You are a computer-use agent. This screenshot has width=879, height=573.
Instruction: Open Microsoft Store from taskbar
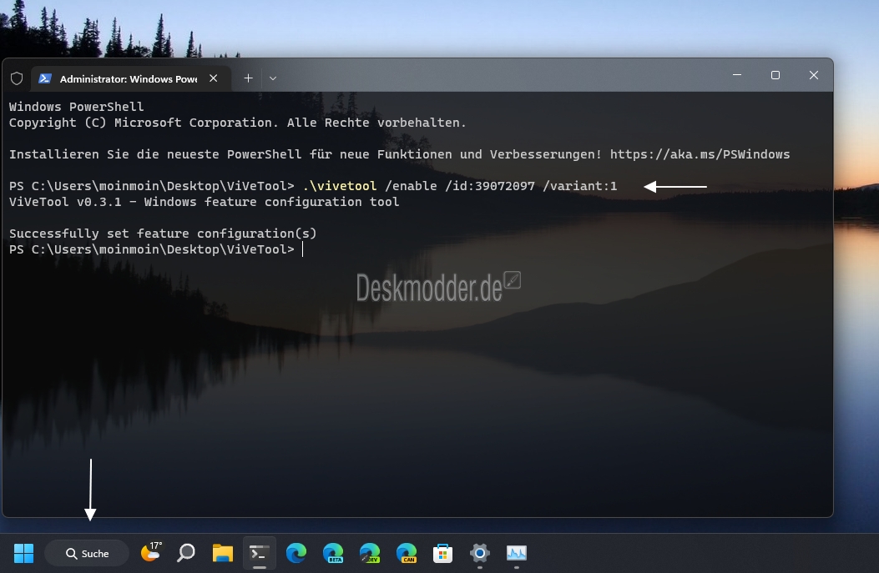(443, 553)
